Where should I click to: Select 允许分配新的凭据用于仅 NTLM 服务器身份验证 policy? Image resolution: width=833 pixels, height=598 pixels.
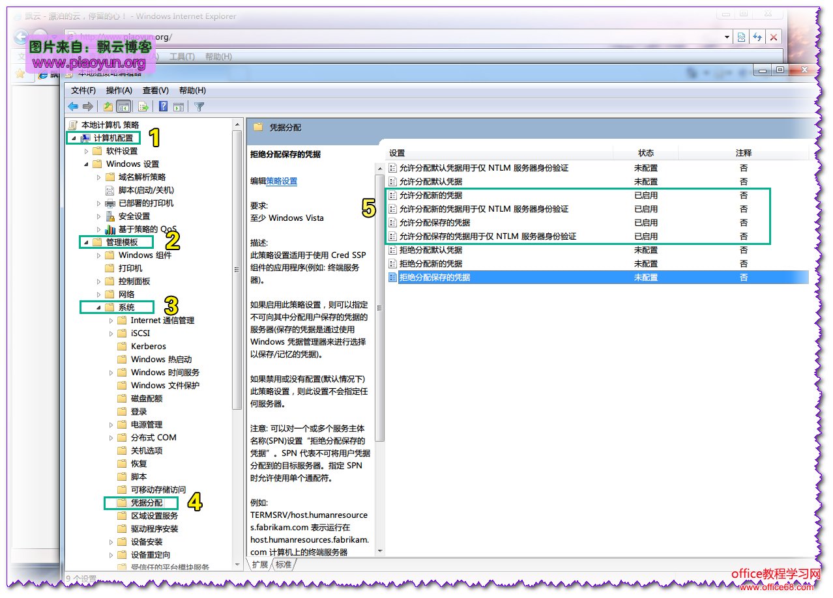tap(484, 209)
